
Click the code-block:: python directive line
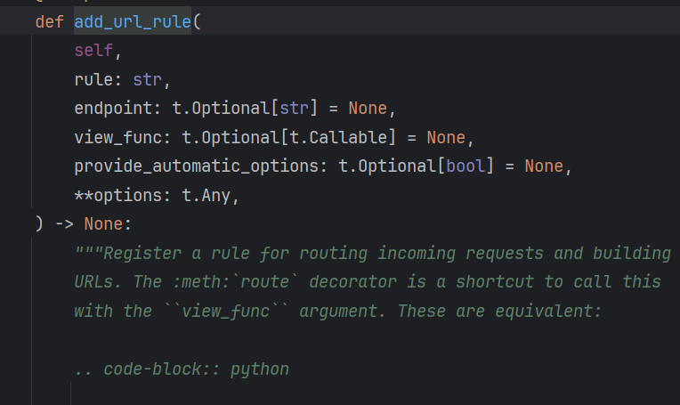(182, 369)
